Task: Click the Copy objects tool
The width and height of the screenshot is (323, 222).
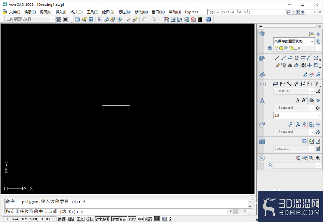Action: pos(284,66)
